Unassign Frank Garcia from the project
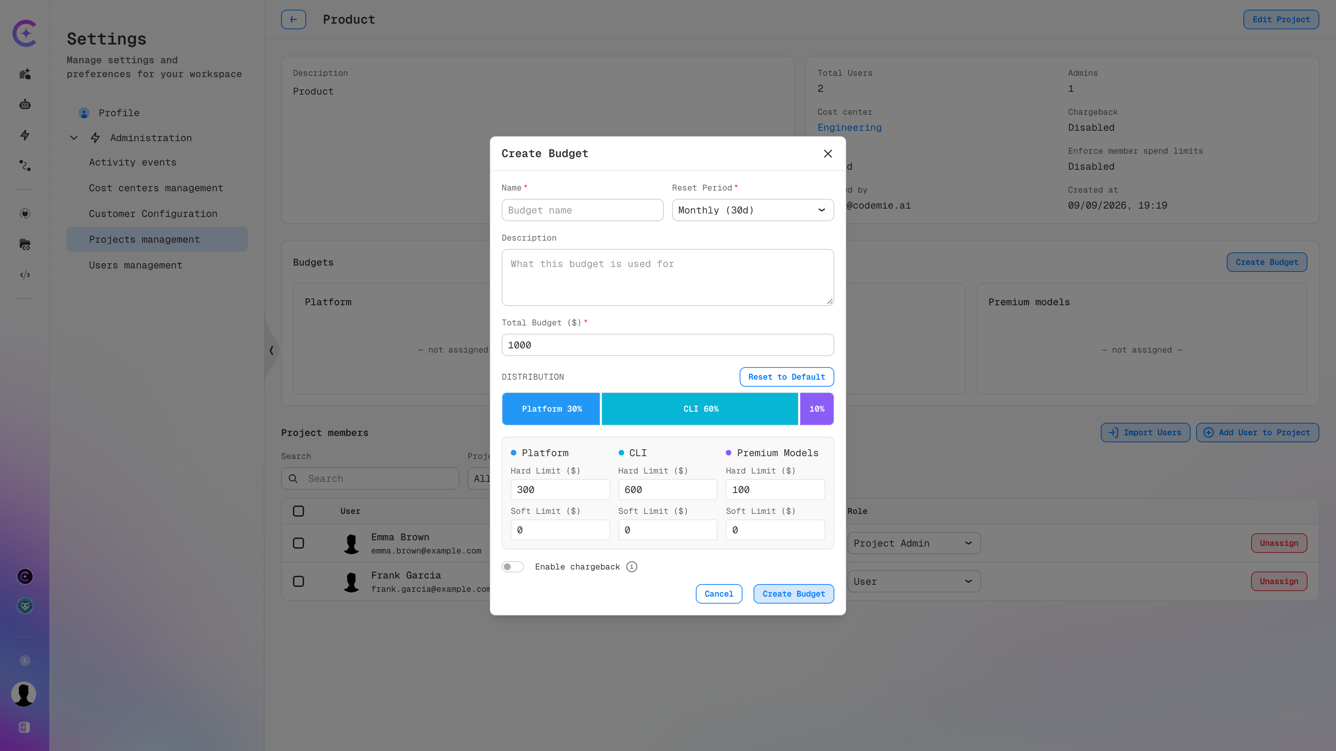Viewport: 1336px width, 751px height. coord(1279,582)
